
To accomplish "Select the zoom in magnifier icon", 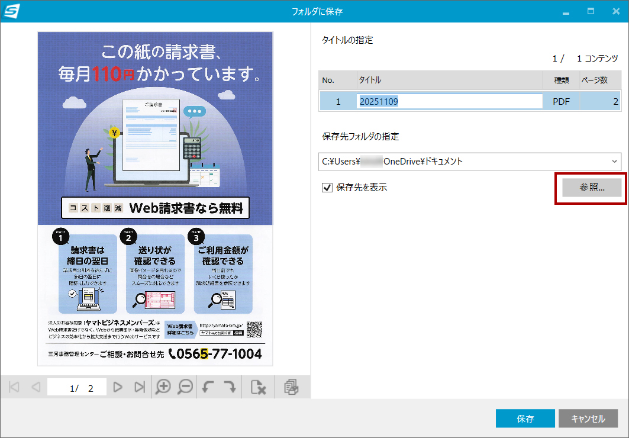I will pos(163,387).
